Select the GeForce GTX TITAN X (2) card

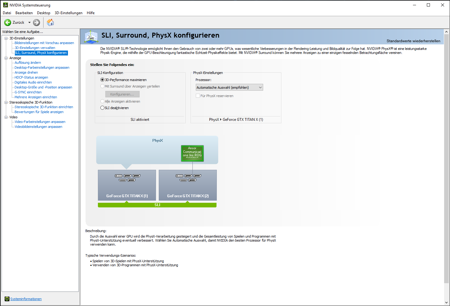tap(188, 185)
